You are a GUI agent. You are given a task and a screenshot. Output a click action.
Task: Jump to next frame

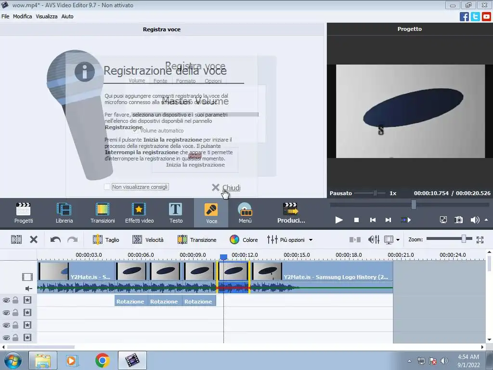(389, 220)
